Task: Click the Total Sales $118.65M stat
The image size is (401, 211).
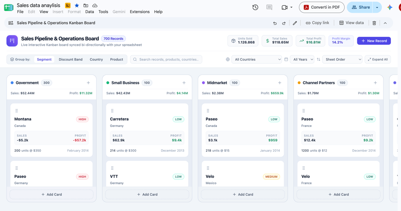Action: (x=277, y=41)
